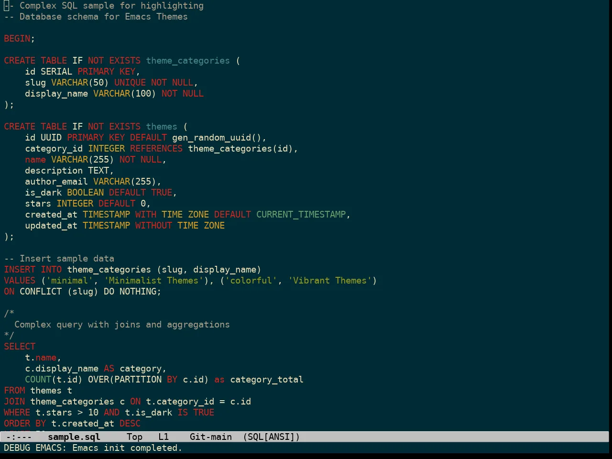Viewport: 612px width, 459px height.
Task: Click VARCHAR(100) on the display_name line
Action: 124,93
